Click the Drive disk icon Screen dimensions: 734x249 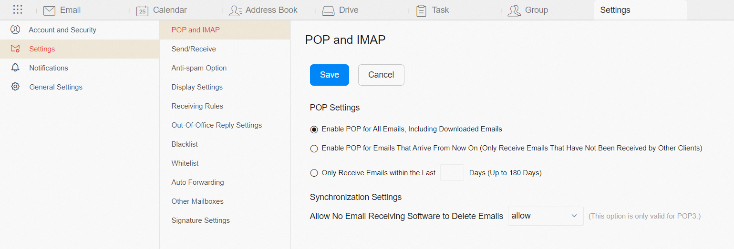(x=328, y=10)
